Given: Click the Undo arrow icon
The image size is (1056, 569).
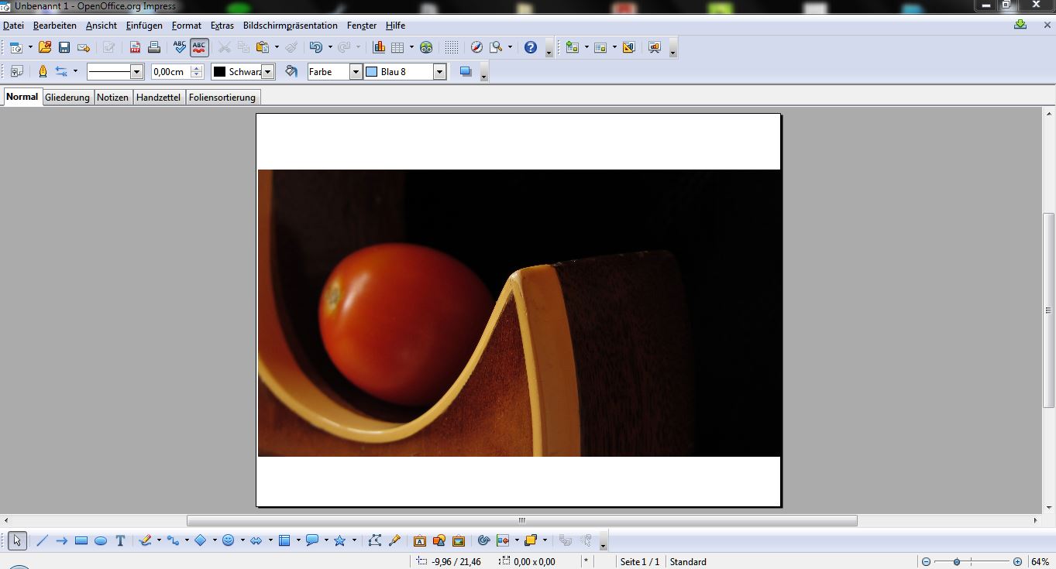Looking at the screenshot, I should coord(315,47).
